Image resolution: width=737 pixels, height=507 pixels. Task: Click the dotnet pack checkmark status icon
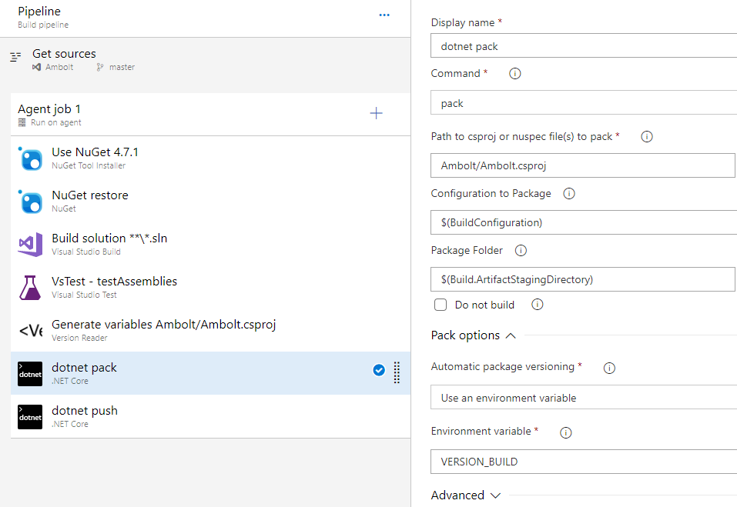click(x=379, y=370)
